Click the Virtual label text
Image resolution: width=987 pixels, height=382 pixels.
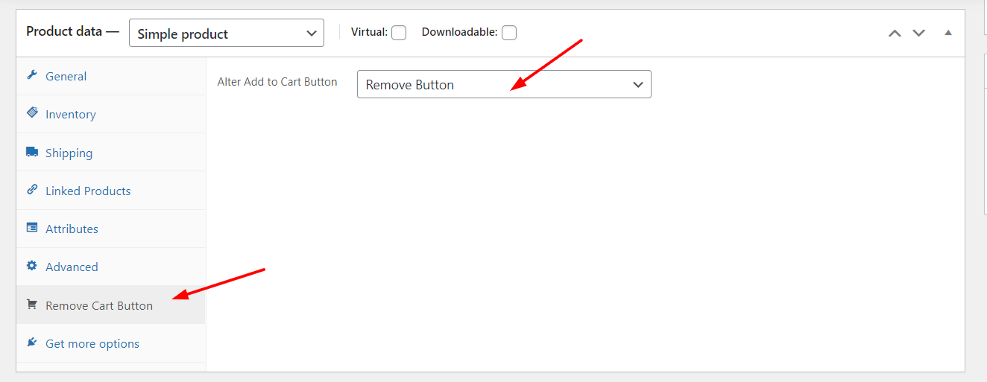(369, 32)
